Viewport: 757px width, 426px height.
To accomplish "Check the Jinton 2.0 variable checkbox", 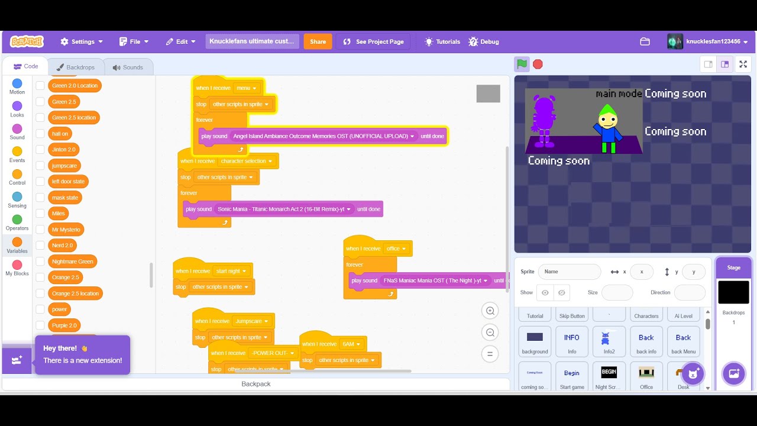I will (x=40, y=150).
